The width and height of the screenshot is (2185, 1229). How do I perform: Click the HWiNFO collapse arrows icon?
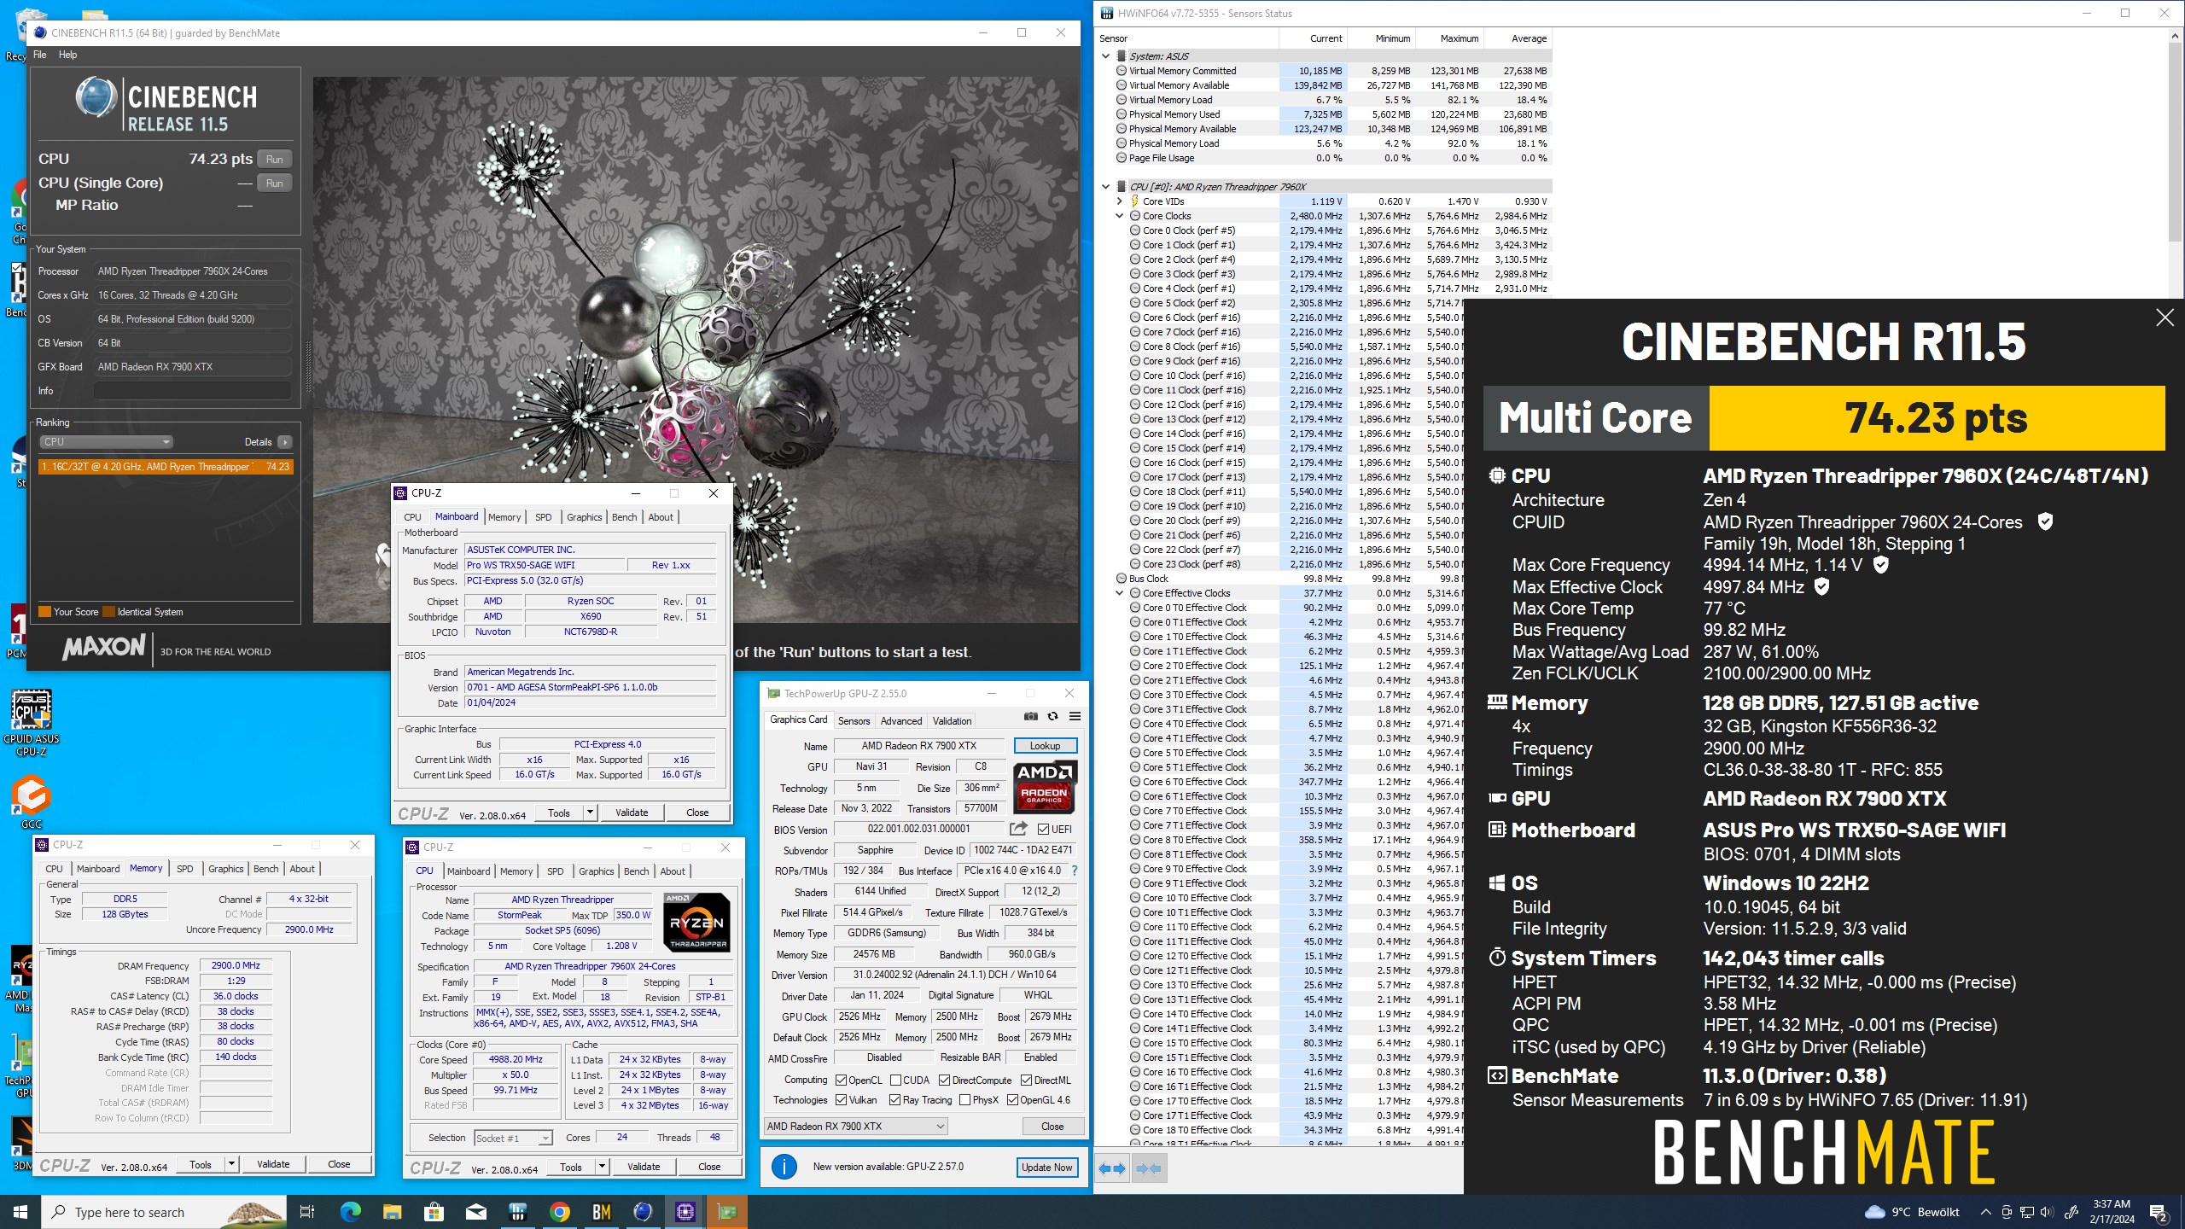pos(1149,1168)
